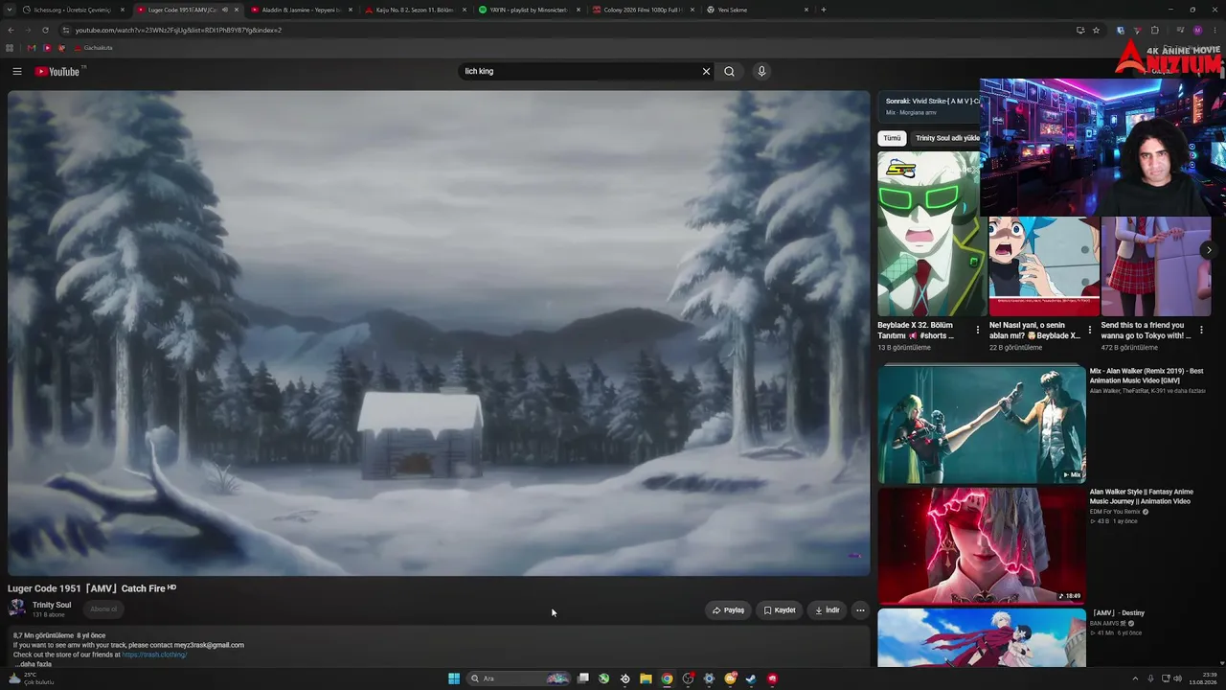This screenshot has height=690, width=1226.
Task: Click the taskbar 'Ara' search box
Action: coord(519,678)
